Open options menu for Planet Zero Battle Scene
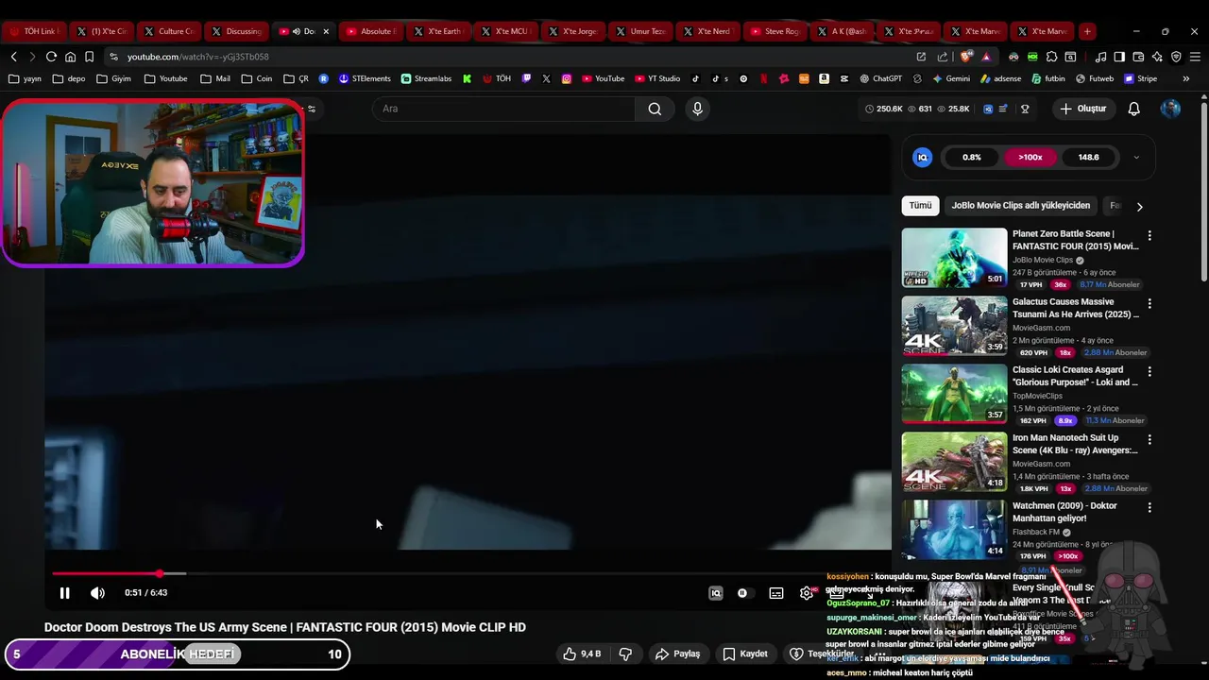The image size is (1209, 680). (x=1149, y=235)
